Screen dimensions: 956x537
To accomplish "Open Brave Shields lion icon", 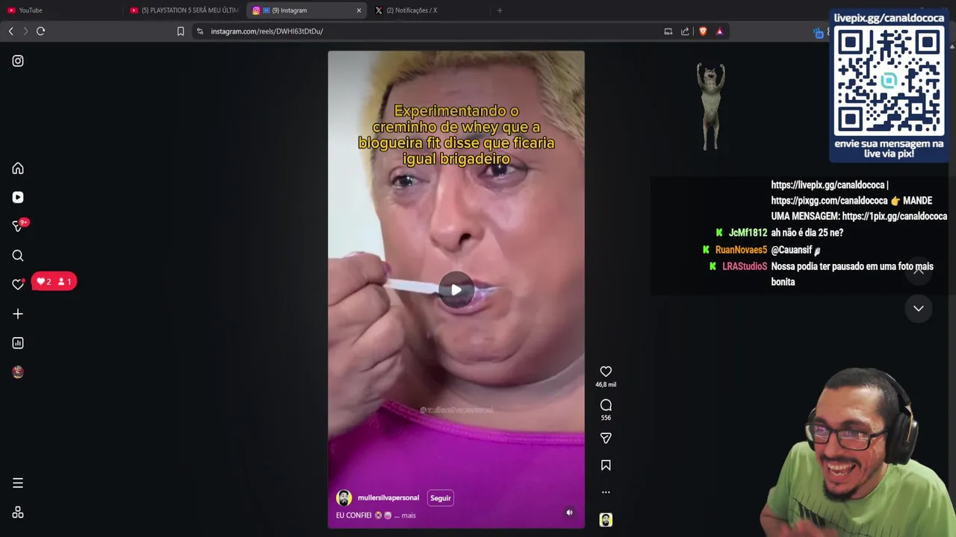I will tap(703, 31).
